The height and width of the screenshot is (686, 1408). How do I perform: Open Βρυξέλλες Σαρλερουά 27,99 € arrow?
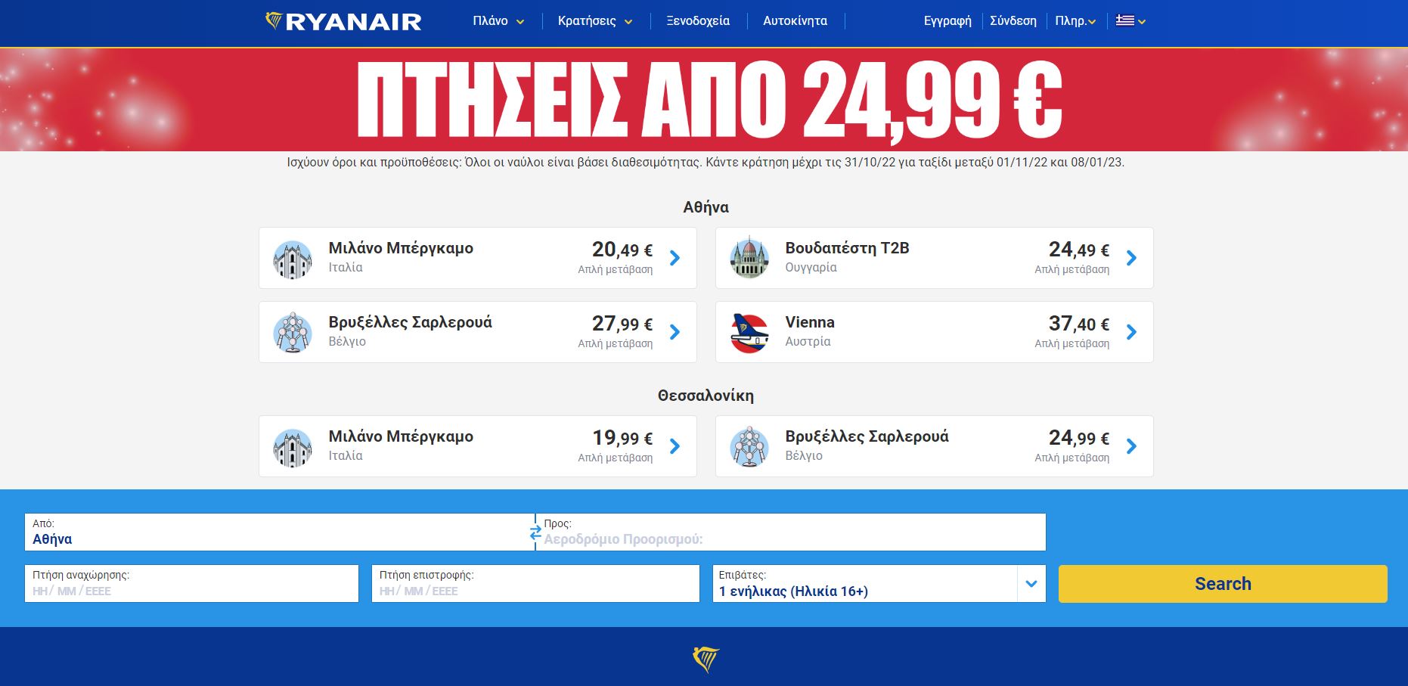tap(675, 332)
